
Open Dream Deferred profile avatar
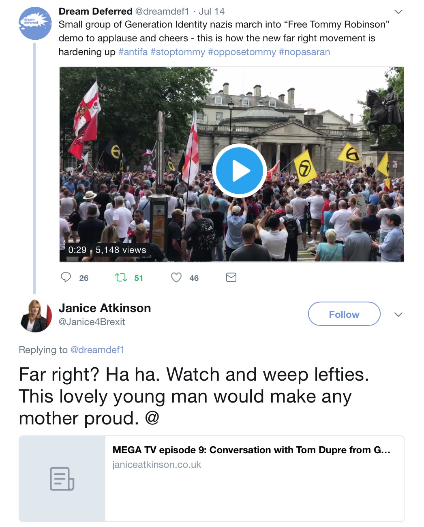35,23
